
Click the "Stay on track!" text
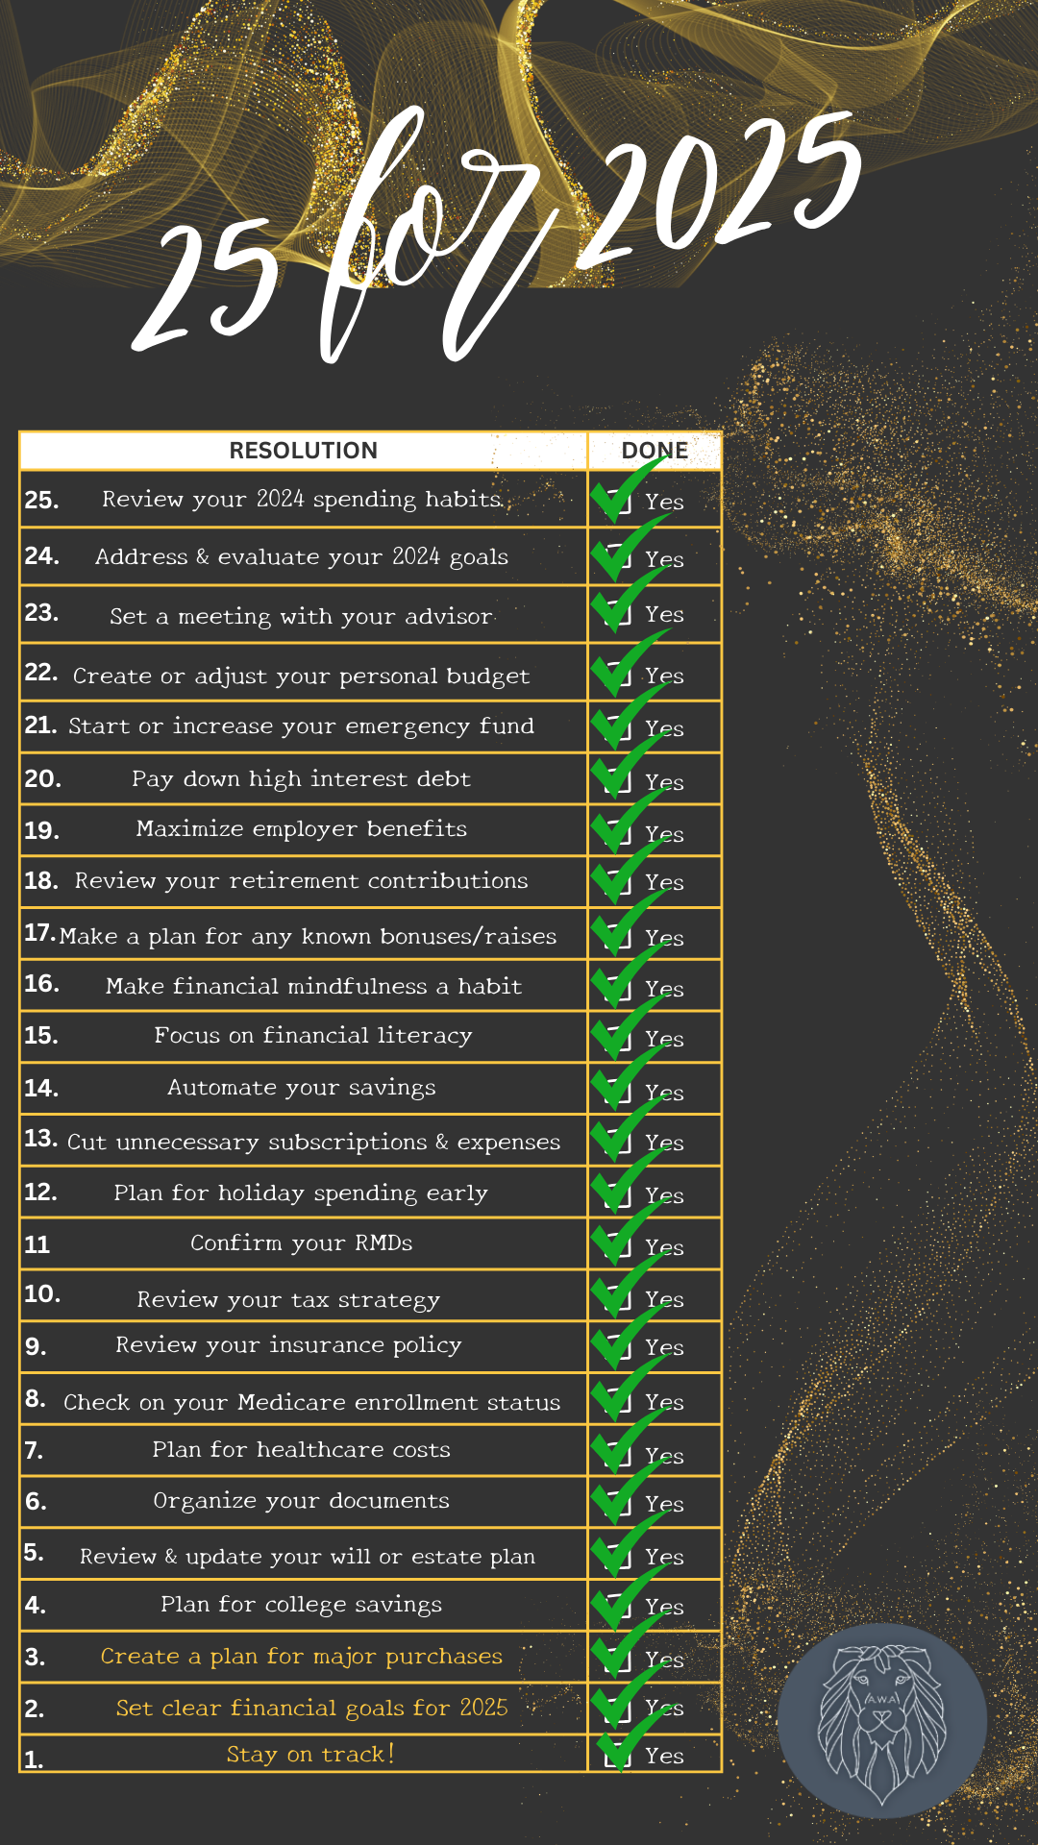310,1754
